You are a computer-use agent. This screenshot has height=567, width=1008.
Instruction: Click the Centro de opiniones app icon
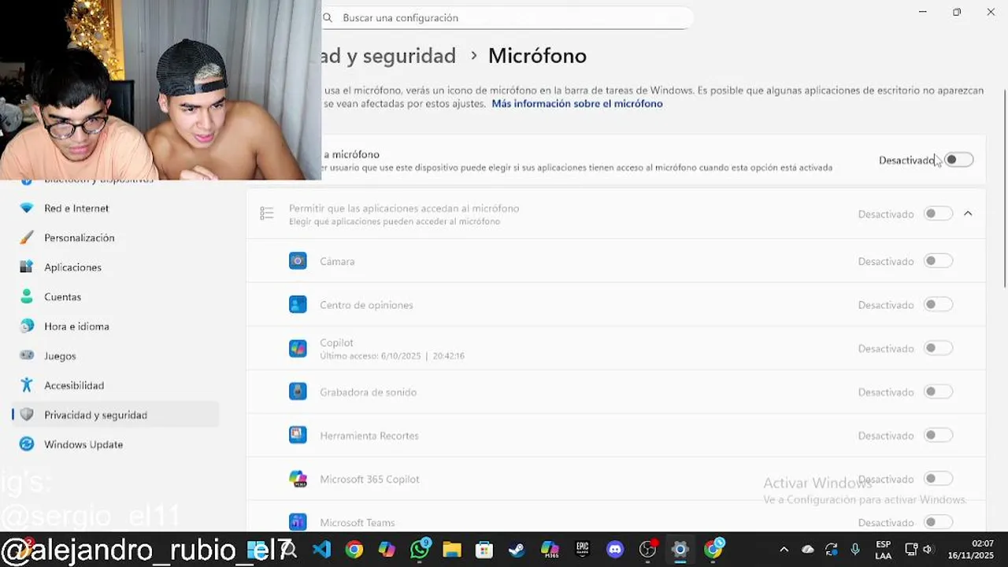(x=298, y=305)
